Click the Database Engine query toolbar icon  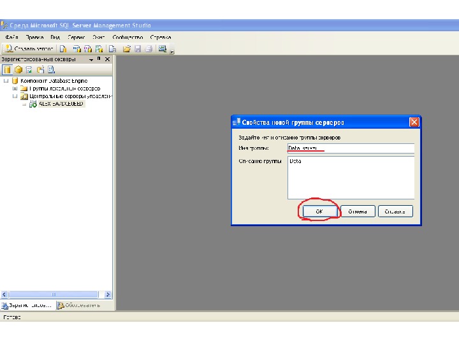[x=63, y=48]
